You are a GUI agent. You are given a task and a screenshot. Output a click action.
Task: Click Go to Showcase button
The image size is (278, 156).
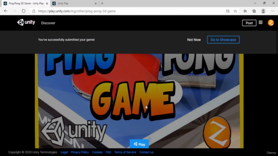pyautogui.click(x=223, y=40)
